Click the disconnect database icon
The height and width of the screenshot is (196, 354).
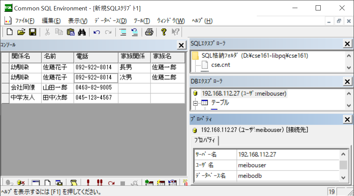[21, 183]
